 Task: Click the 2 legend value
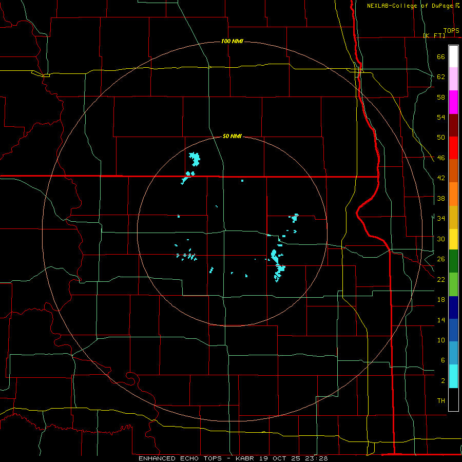click(x=442, y=381)
